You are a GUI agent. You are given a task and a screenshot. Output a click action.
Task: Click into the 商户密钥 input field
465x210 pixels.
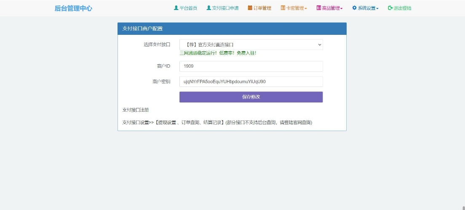[x=251, y=81]
